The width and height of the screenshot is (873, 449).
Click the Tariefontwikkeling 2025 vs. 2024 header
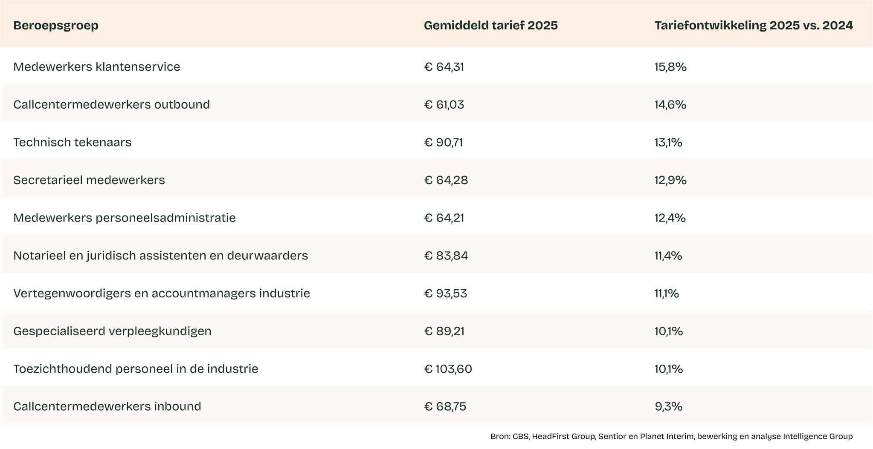(x=754, y=26)
